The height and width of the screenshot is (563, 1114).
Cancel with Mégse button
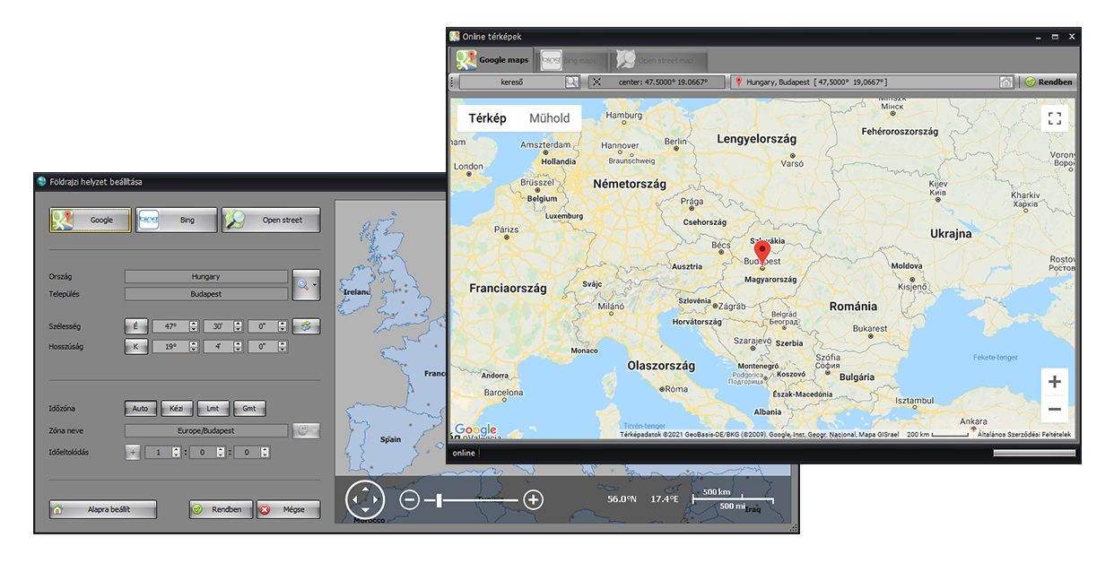pos(288,509)
